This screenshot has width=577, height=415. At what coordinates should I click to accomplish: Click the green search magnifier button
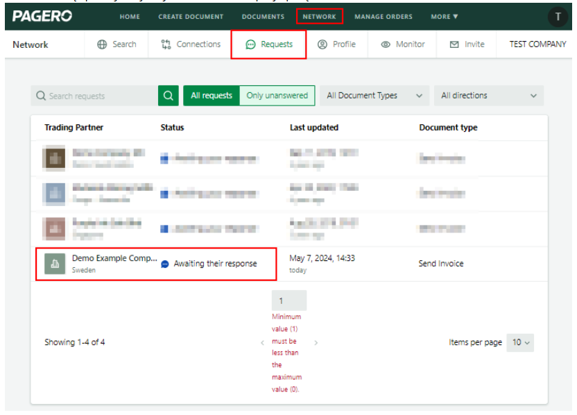click(x=168, y=96)
